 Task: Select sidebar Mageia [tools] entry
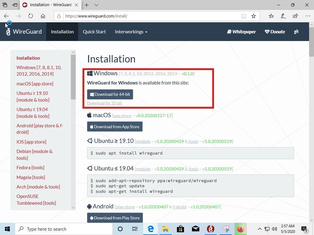[31, 177]
